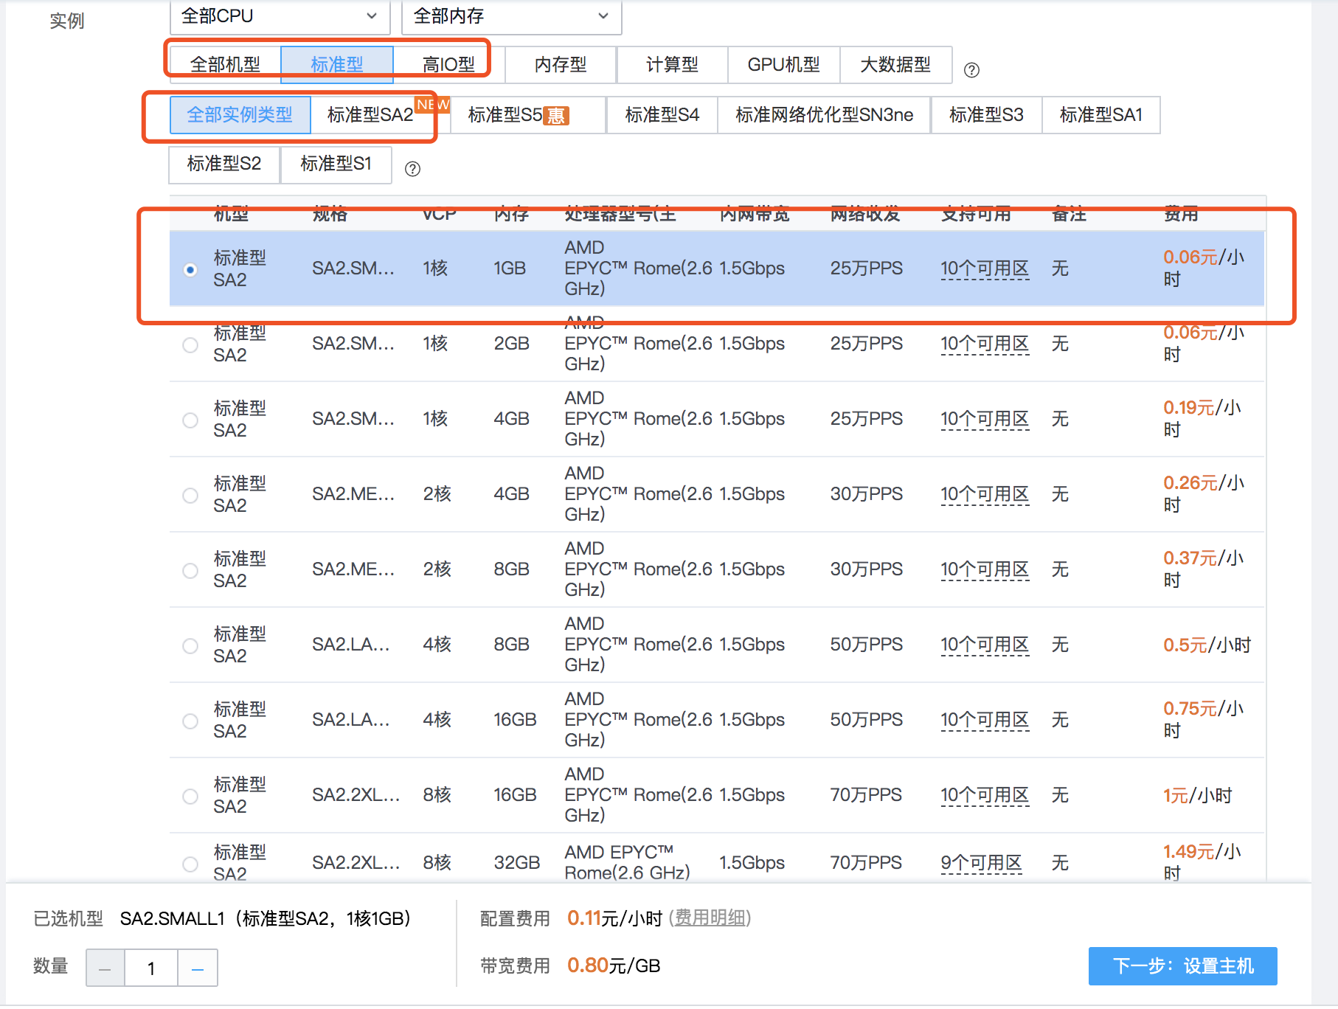Viewport: 1338px width, 1009px height.
Task: Open 10个可用区 link in 1核 4GB row
Action: point(985,419)
